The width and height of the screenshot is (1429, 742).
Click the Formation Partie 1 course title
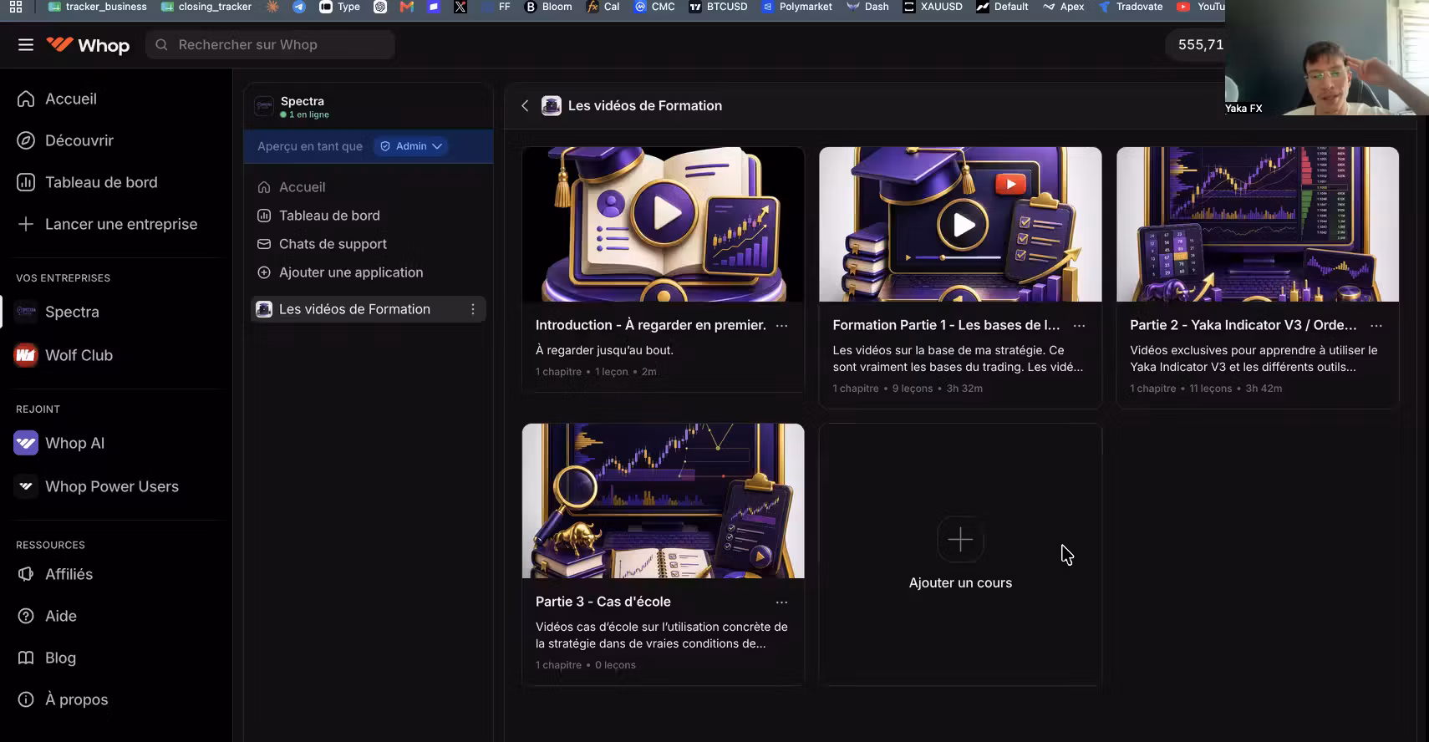pyautogui.click(x=946, y=325)
